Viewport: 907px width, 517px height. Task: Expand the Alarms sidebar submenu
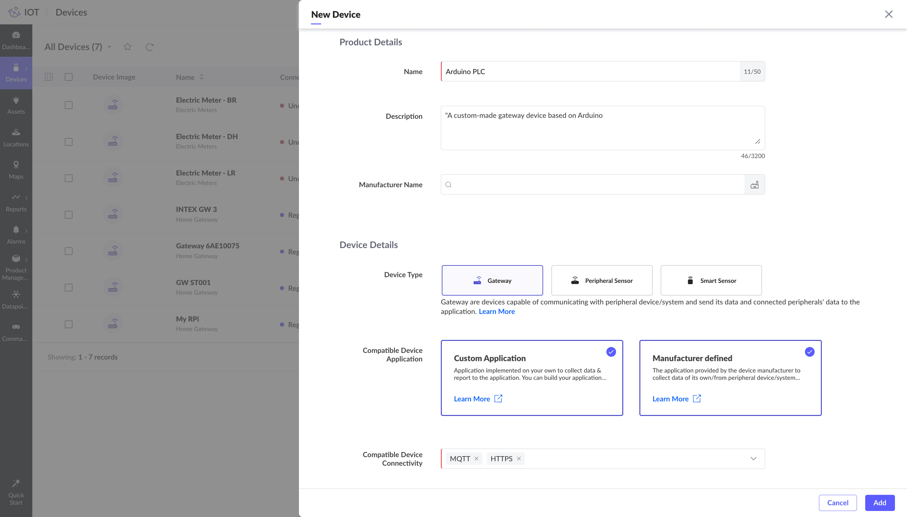26,231
